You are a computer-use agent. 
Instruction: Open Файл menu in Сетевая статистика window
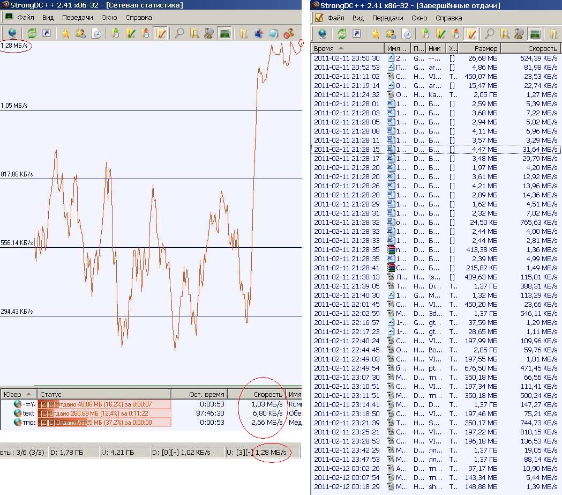(x=25, y=17)
